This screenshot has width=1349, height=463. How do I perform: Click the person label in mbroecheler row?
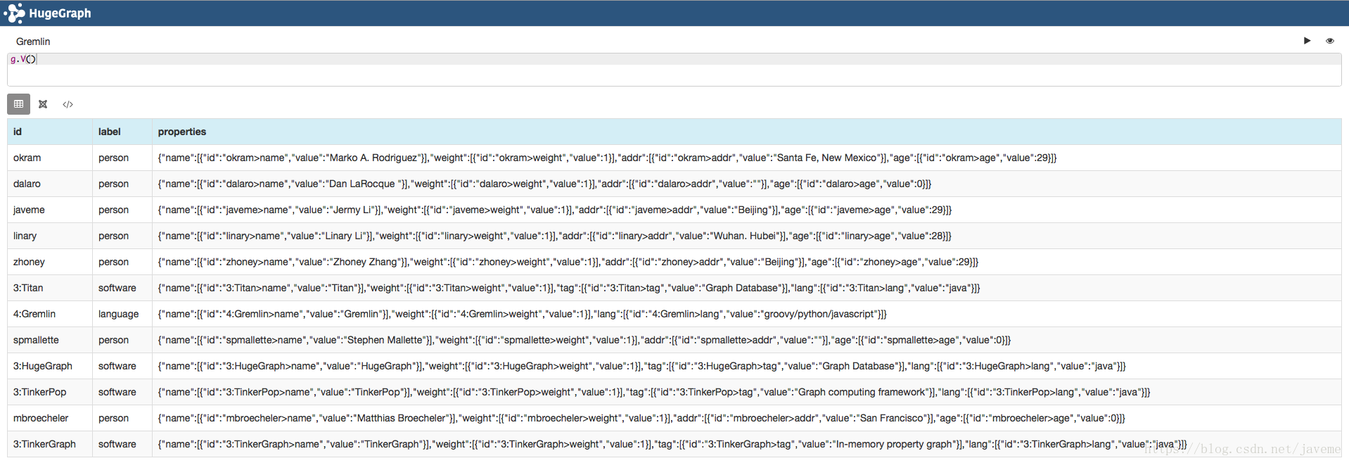(x=113, y=418)
